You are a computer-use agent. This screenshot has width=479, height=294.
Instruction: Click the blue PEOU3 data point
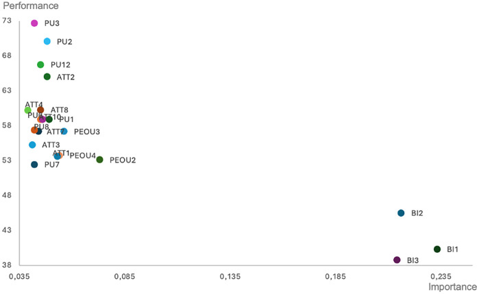click(64, 132)
